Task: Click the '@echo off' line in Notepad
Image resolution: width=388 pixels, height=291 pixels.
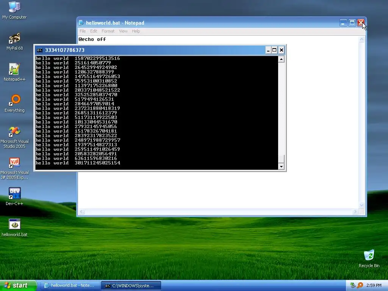Action: pos(92,39)
